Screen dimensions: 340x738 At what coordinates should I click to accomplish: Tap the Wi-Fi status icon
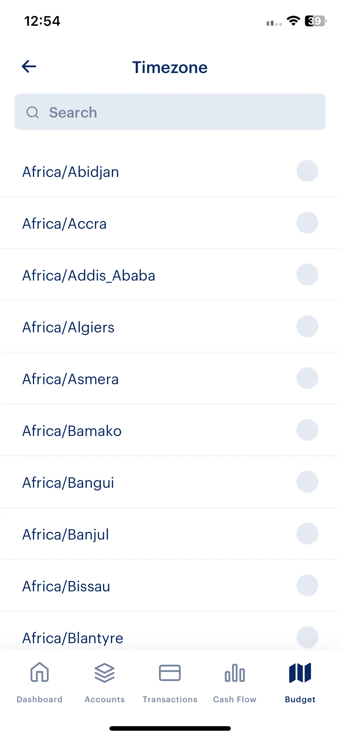(x=293, y=21)
